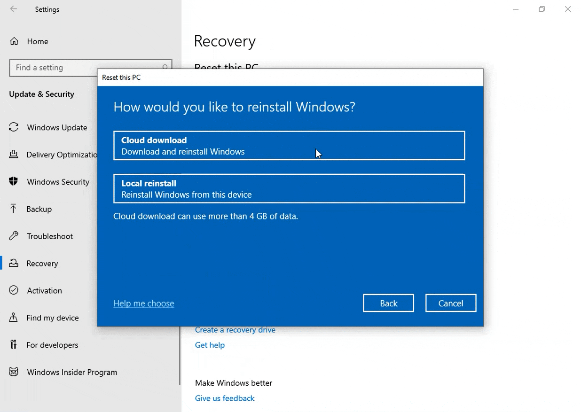Click the back arrow in Settings
This screenshot has height=412, width=581.
[13, 9]
